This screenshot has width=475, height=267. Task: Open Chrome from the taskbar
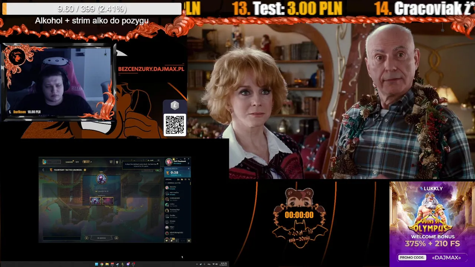(x=102, y=264)
